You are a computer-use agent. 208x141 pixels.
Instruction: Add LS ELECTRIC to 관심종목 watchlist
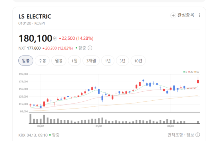tap(185, 15)
